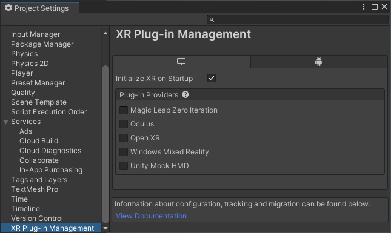Enable the Open XR provider checkbox

(x=124, y=138)
